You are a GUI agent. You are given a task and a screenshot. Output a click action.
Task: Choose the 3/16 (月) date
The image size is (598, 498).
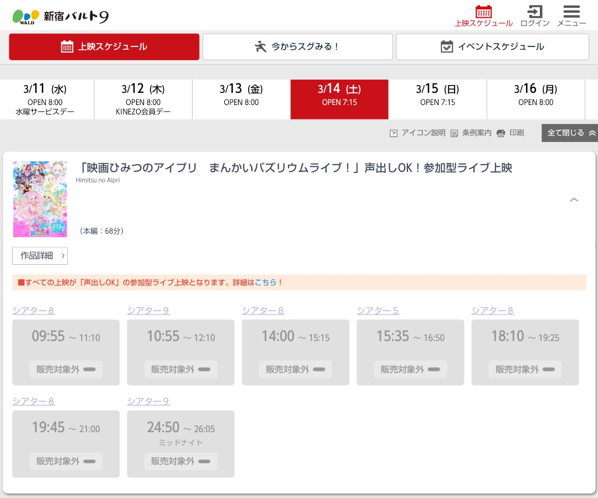click(x=536, y=99)
